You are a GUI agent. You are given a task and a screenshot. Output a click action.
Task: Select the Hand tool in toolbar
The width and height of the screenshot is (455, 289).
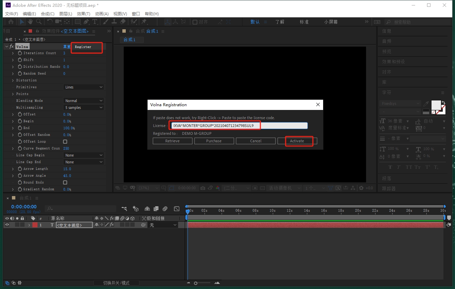[30, 22]
